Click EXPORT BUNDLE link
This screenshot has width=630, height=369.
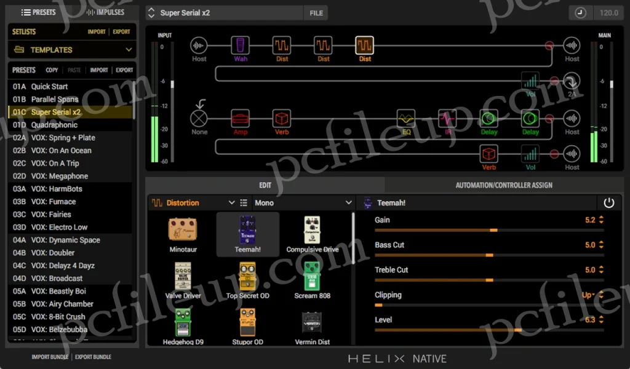coord(94,357)
